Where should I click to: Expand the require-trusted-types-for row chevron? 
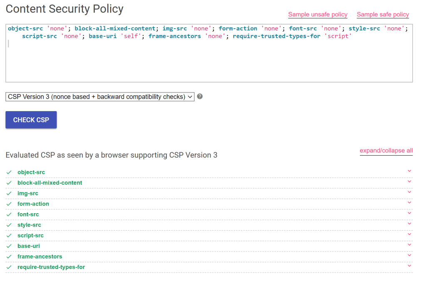tap(409, 266)
